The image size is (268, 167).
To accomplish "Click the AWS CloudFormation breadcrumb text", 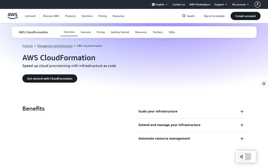I will tap(90, 46).
